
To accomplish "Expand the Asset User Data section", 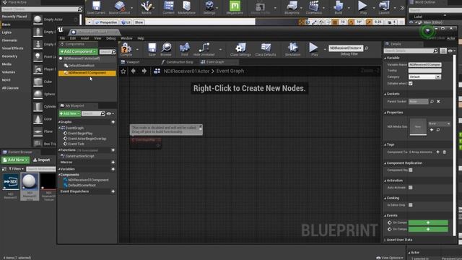I will [x=385, y=240].
